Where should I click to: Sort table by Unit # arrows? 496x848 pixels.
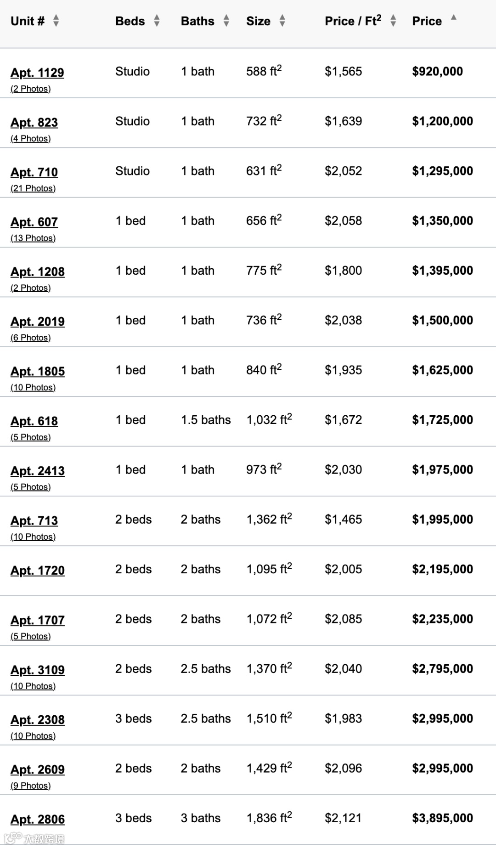pos(56,21)
